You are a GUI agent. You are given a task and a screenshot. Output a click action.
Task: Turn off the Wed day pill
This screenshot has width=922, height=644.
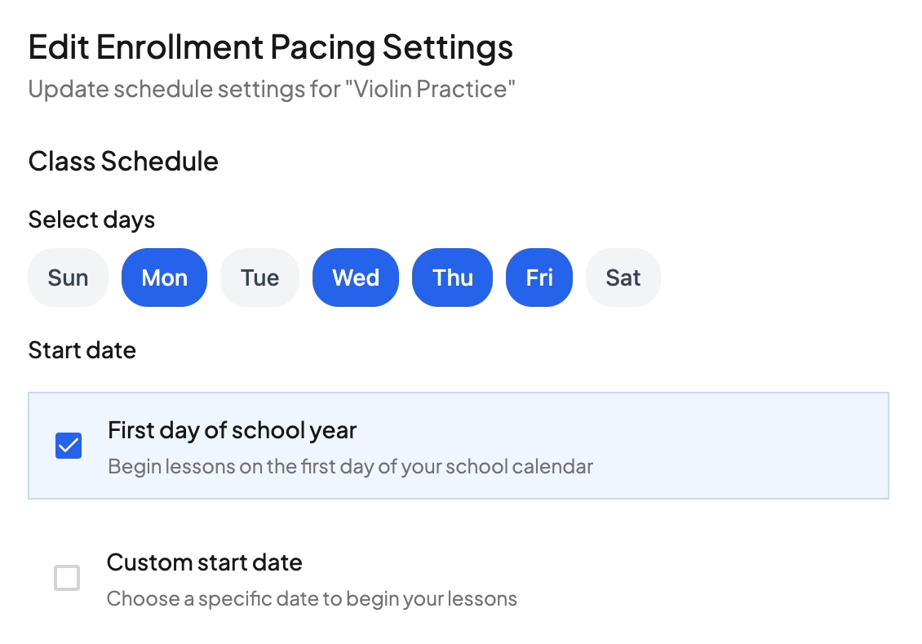click(x=356, y=278)
